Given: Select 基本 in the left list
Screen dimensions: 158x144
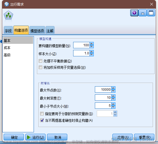Looking at the screenshot, I should [18, 41].
